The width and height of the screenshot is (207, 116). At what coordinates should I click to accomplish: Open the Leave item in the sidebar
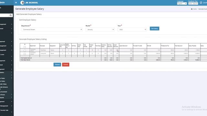click(x=2, y=54)
